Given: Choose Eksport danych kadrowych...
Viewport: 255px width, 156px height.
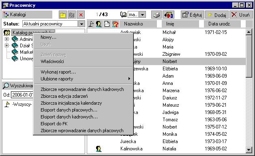Looking at the screenshot, I should (x=83, y=117).
